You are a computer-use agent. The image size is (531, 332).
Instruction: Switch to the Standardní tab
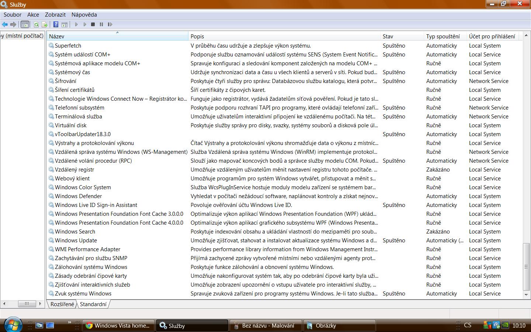click(x=93, y=304)
